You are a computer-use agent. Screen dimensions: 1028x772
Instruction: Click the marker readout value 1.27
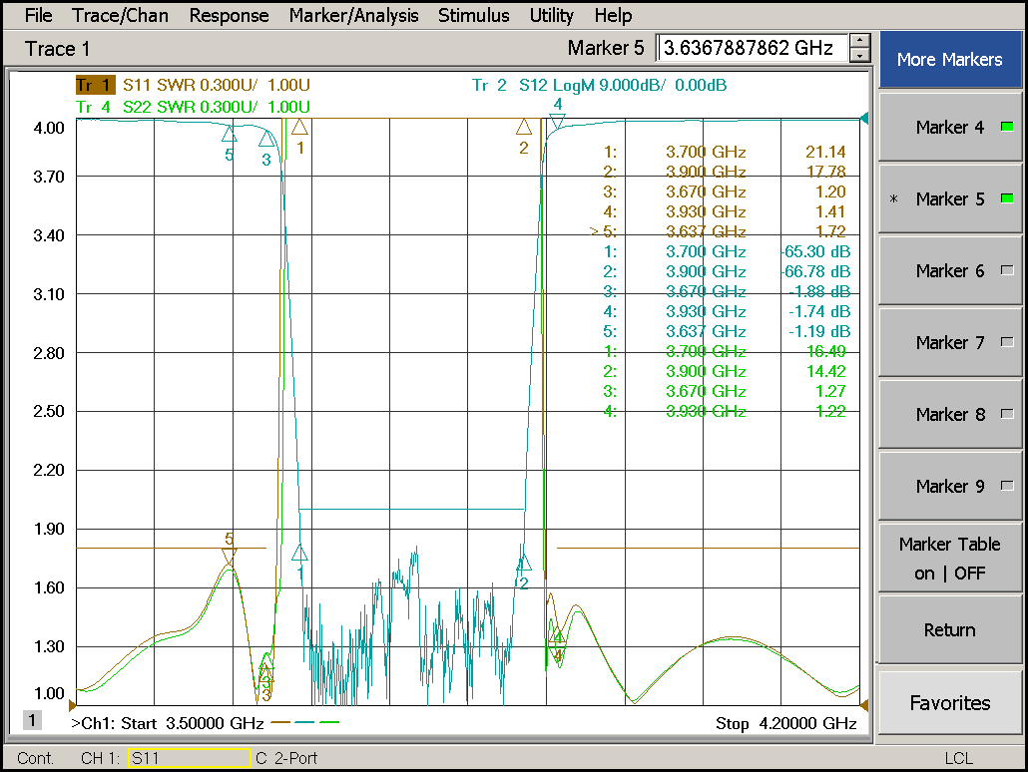click(x=830, y=391)
